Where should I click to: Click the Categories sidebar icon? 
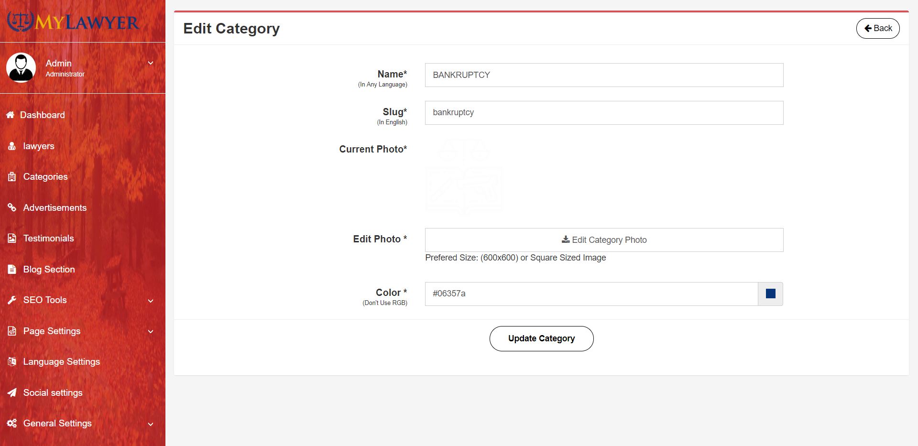12,177
